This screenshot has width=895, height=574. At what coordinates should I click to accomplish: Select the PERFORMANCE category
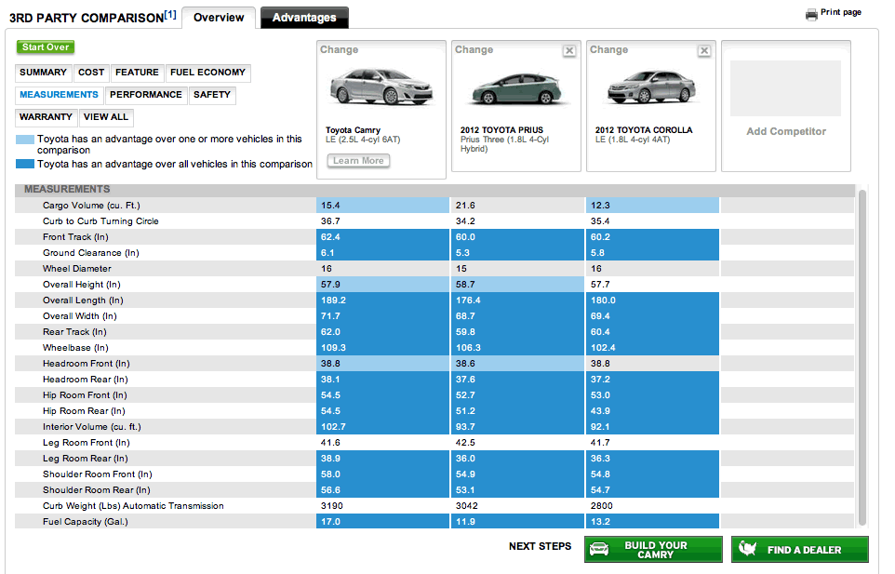(146, 95)
